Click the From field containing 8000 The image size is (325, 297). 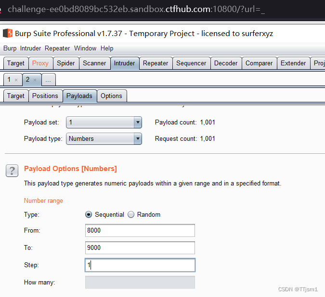click(x=140, y=230)
